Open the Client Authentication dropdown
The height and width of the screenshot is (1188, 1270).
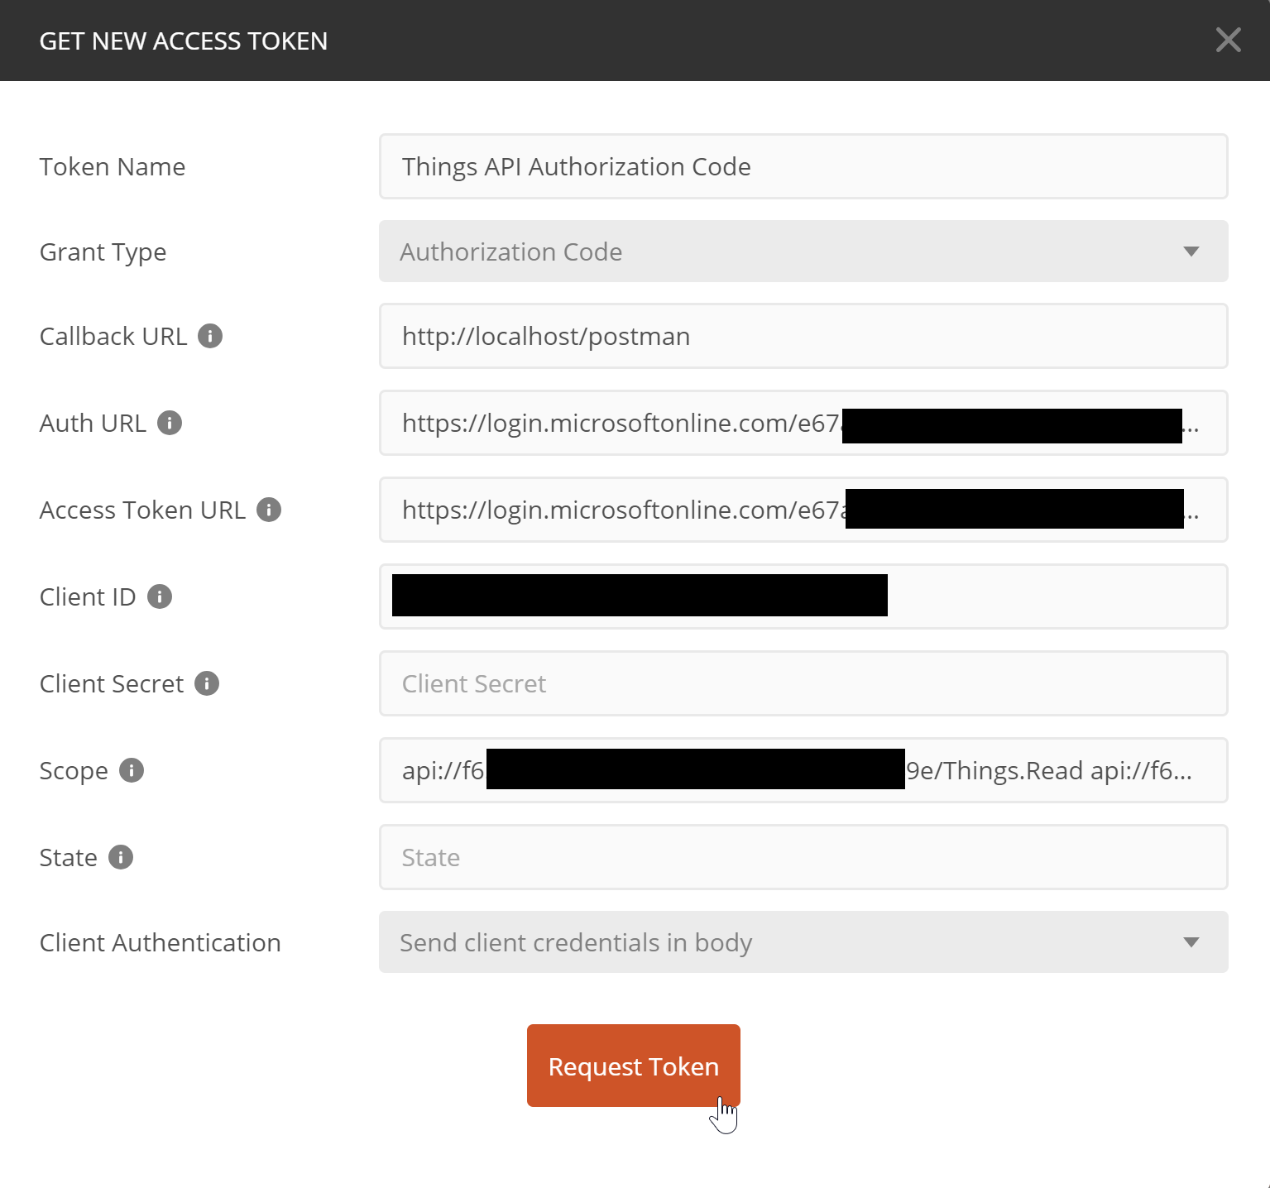pos(803,942)
